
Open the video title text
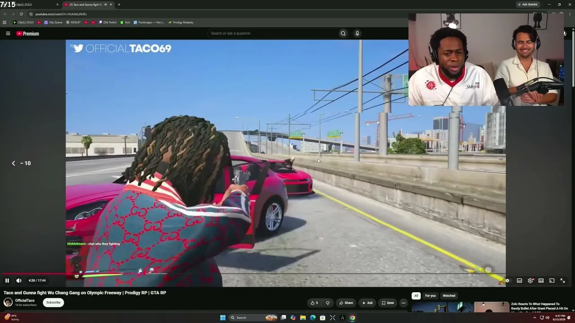point(85,292)
